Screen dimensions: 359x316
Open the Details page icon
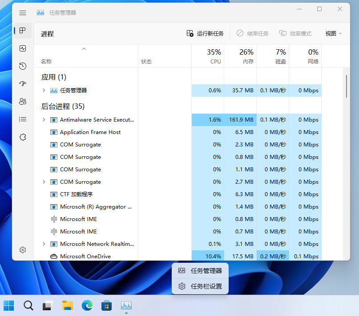click(x=23, y=119)
